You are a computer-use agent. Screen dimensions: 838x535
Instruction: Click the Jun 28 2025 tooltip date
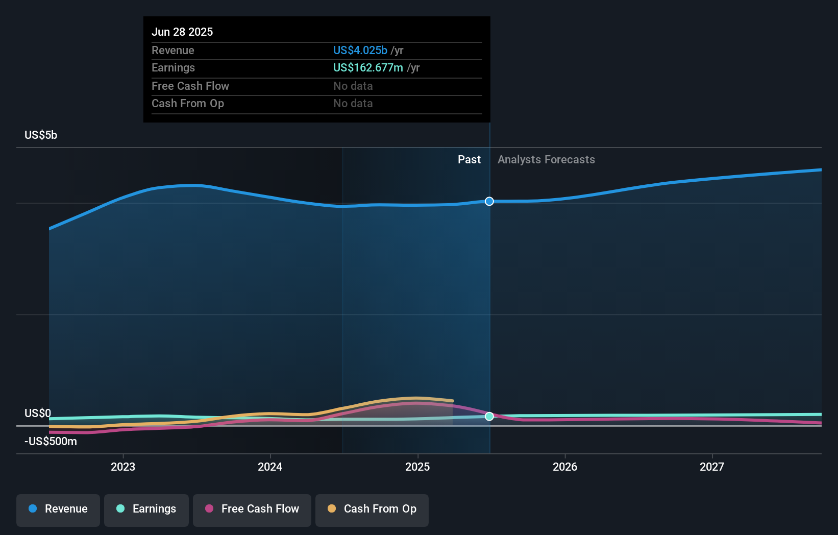pyautogui.click(x=182, y=32)
